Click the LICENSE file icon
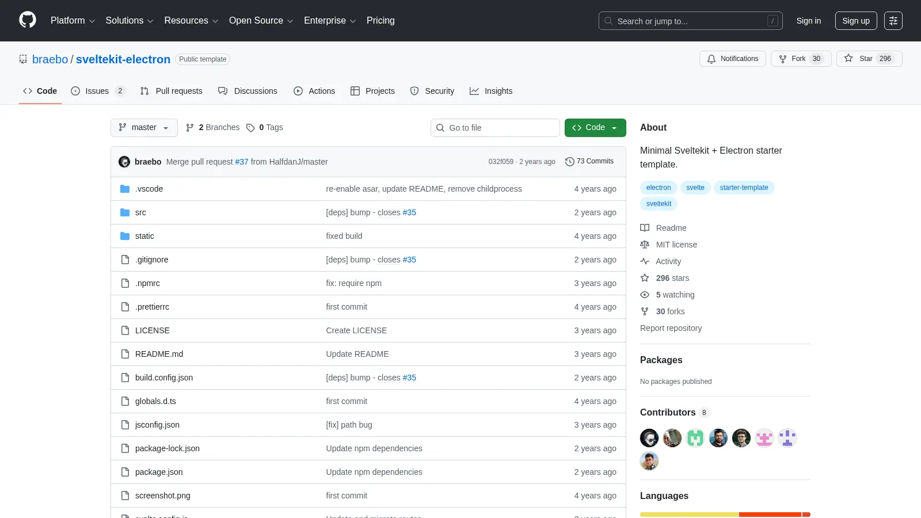The height and width of the screenshot is (518, 921). coord(125,330)
